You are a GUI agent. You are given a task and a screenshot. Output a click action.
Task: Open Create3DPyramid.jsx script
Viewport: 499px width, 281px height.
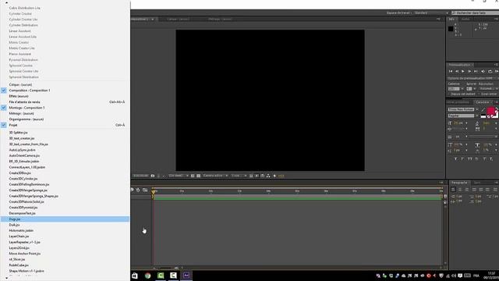[65, 208]
